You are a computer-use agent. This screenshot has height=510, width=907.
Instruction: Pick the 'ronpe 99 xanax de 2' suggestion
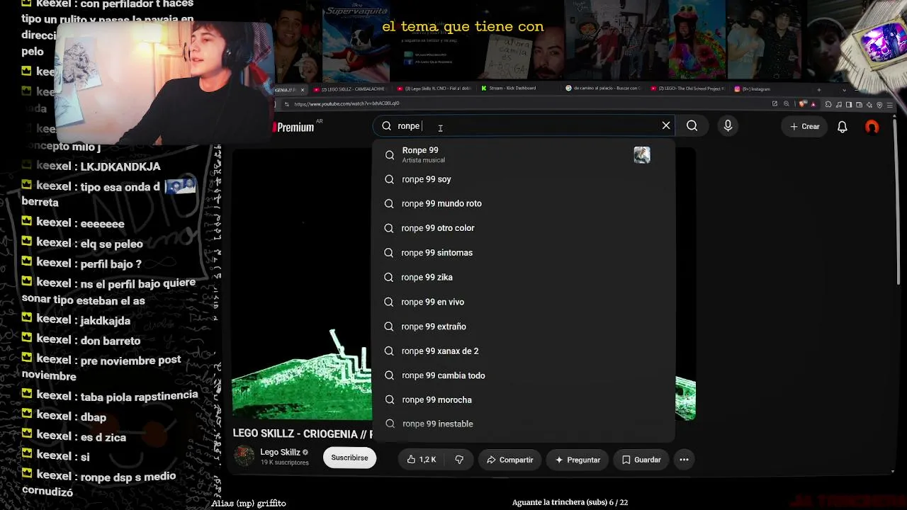[x=524, y=351]
